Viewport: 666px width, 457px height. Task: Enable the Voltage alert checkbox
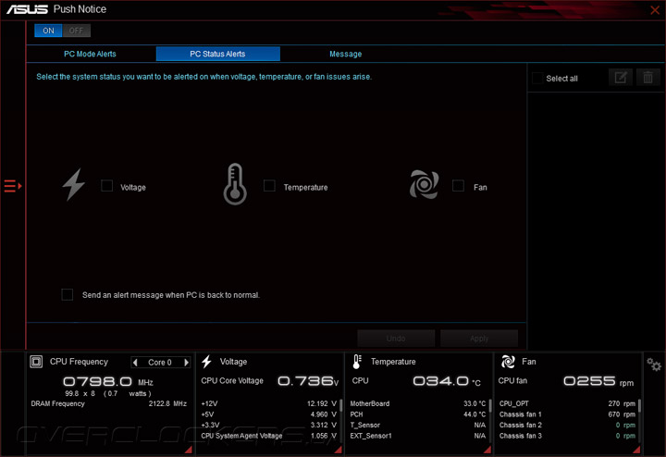pyautogui.click(x=107, y=186)
